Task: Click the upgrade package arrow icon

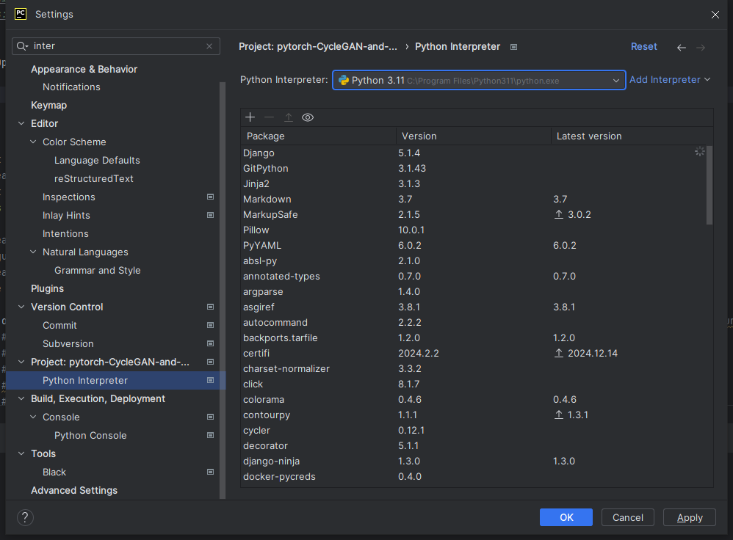Action: [x=289, y=117]
